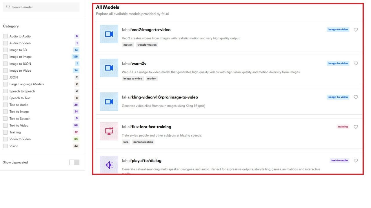Click the text-to-audio tag badge

pyautogui.click(x=339, y=161)
